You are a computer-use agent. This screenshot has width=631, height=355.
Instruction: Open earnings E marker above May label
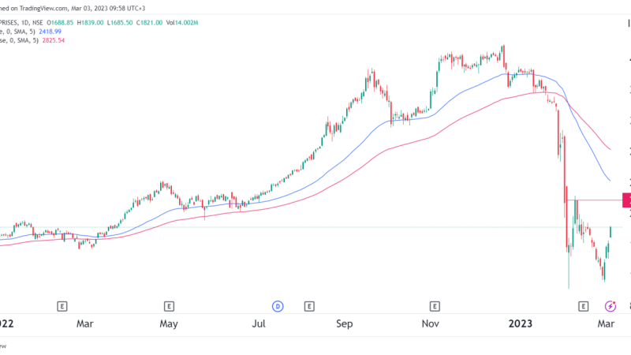coord(169,305)
